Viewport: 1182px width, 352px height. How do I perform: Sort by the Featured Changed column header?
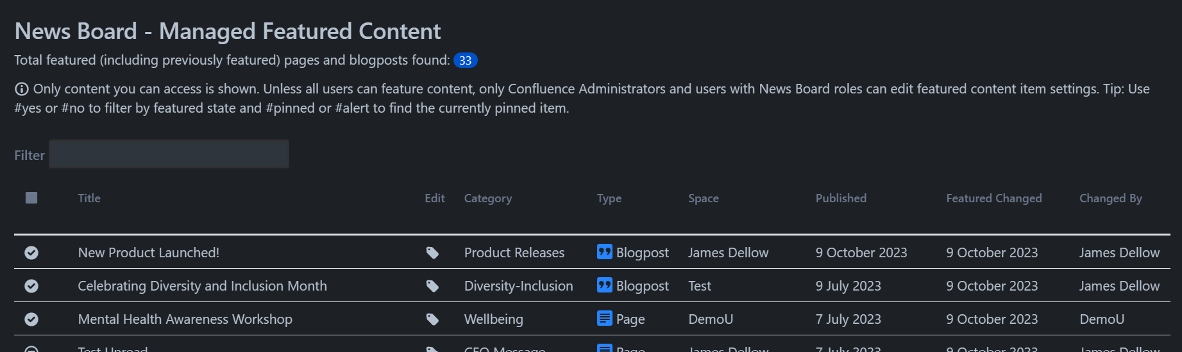994,198
